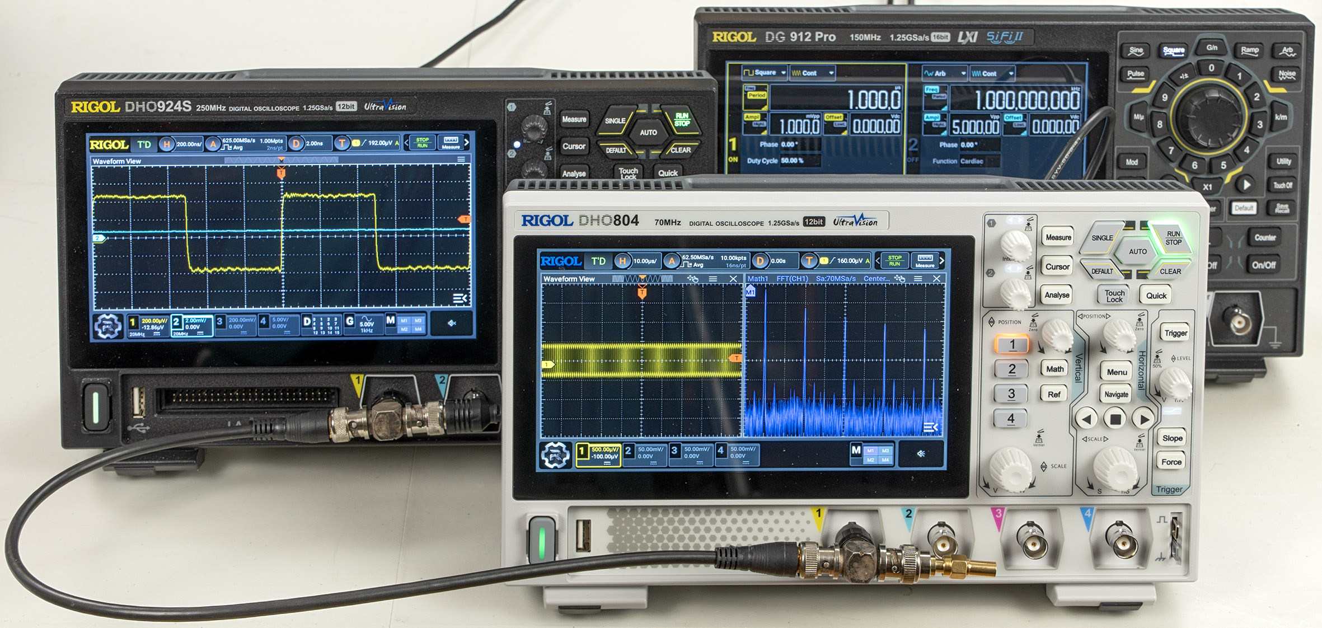Select the Math1 FFT(CH1) window tab

coord(777,279)
